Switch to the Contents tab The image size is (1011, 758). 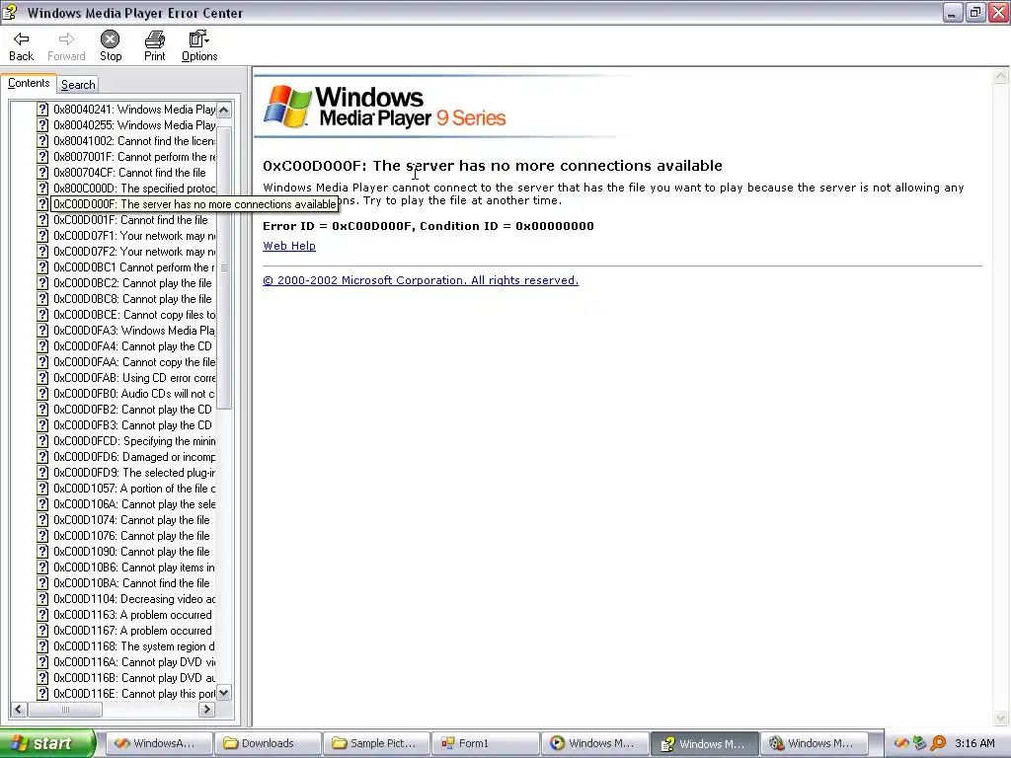[29, 83]
